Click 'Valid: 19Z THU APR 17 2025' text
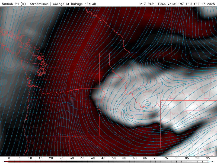Screen dimensions: 217x163 tap(191, 4)
